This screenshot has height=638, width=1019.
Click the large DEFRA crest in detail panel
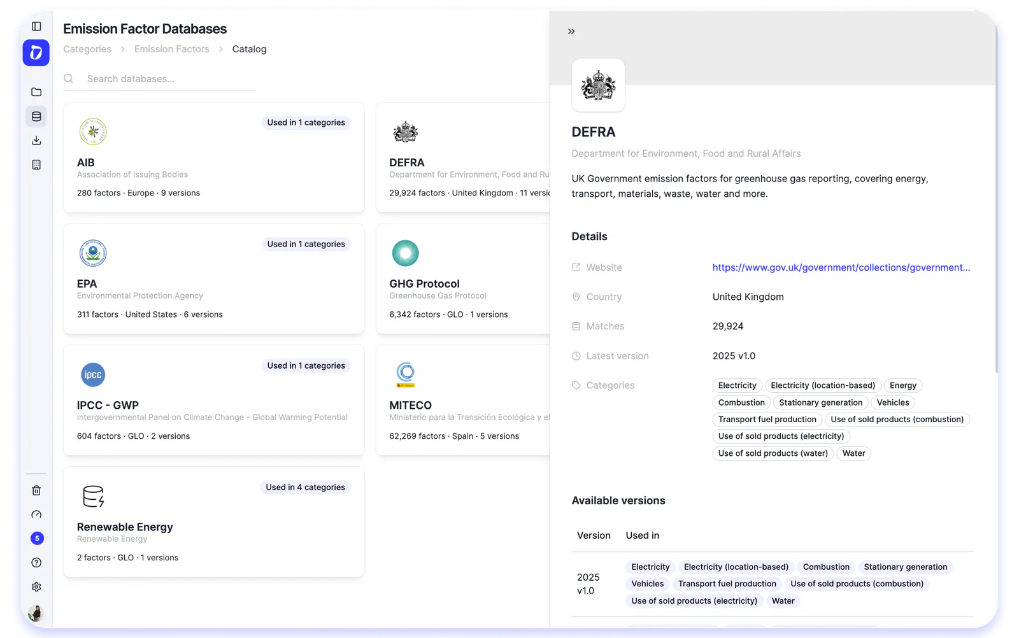coord(598,85)
